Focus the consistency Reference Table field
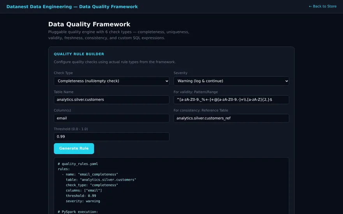The height and width of the screenshot is (214, 343). pos(231,118)
